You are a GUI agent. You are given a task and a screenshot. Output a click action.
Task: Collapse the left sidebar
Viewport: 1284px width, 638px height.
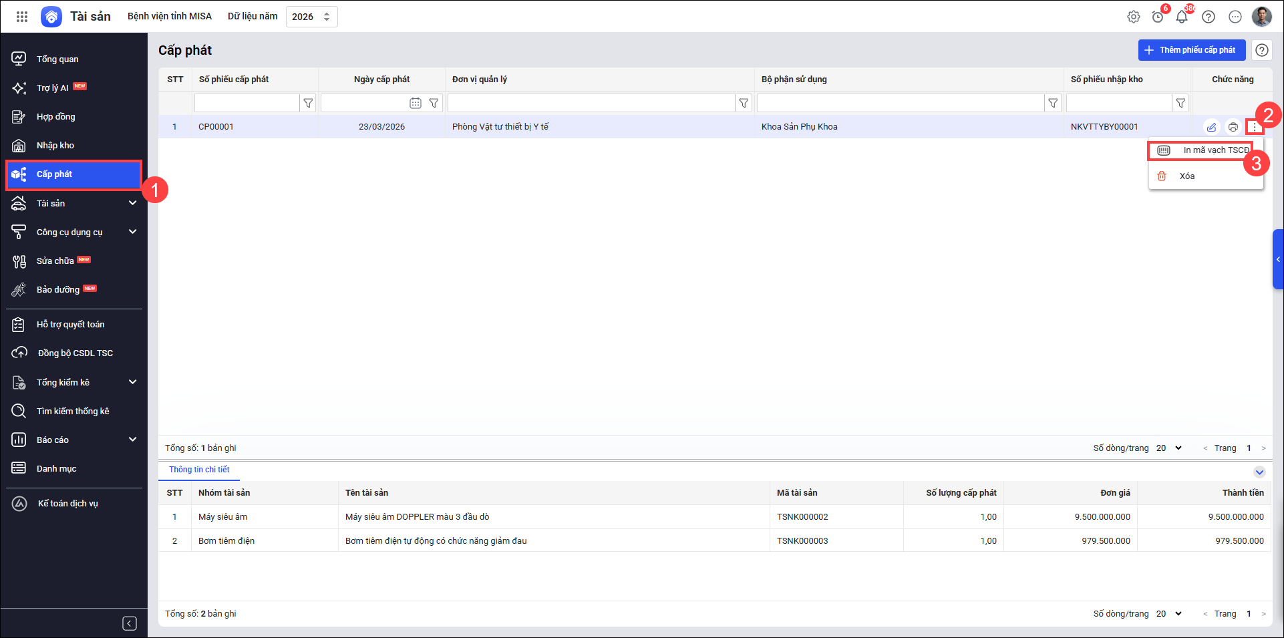pos(130,623)
